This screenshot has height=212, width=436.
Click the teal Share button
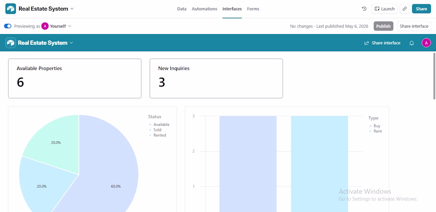(x=421, y=9)
